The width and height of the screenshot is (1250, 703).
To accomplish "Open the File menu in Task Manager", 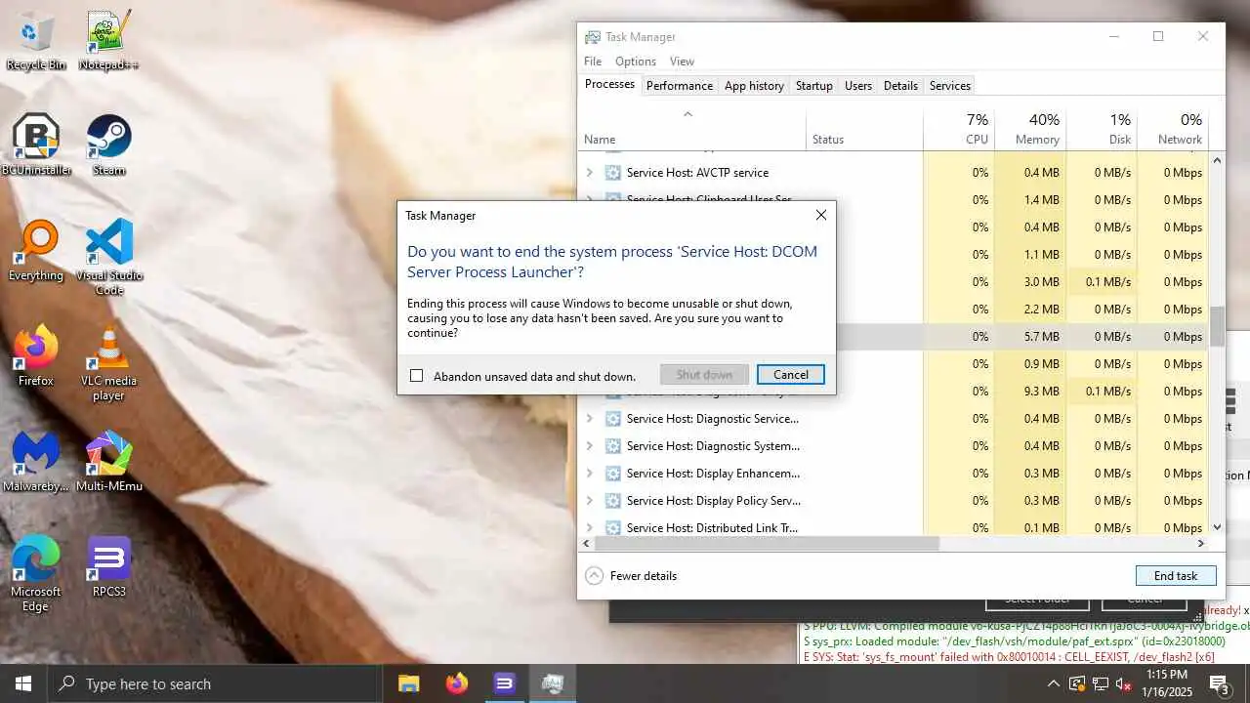I will tap(593, 62).
